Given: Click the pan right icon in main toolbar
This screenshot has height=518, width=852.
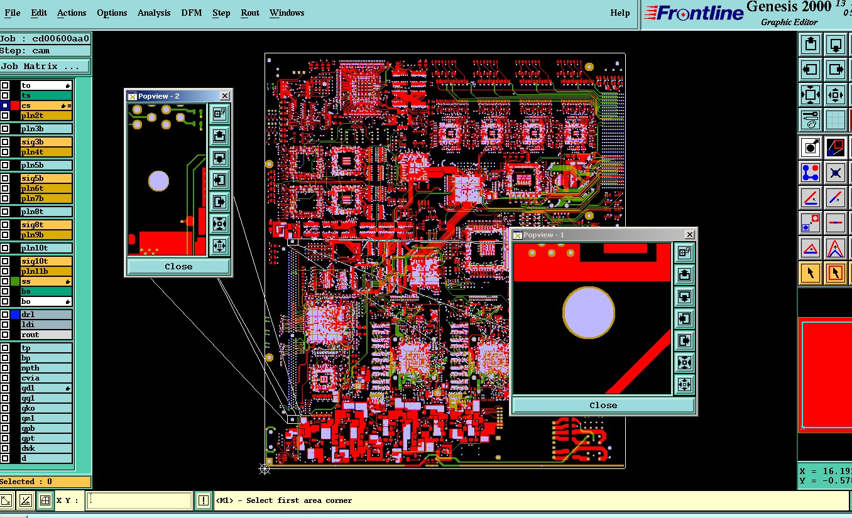Looking at the screenshot, I should coord(836,70).
